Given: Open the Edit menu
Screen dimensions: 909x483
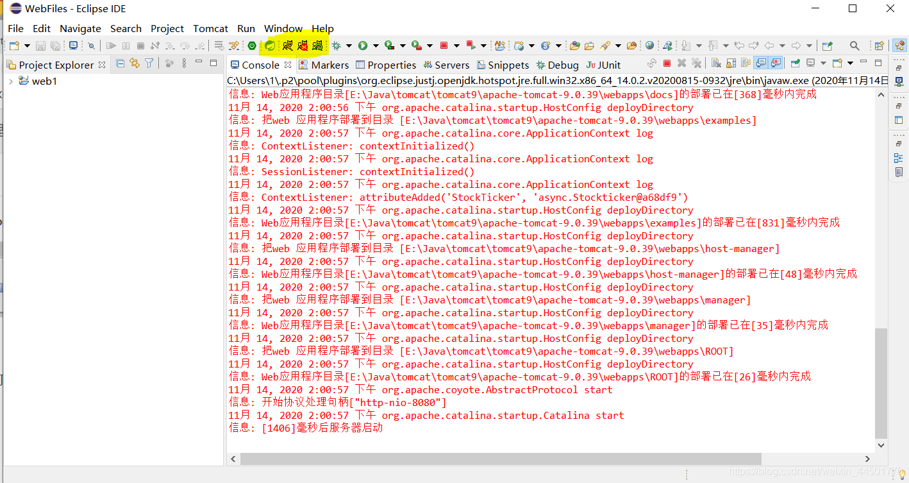Looking at the screenshot, I should (42, 28).
